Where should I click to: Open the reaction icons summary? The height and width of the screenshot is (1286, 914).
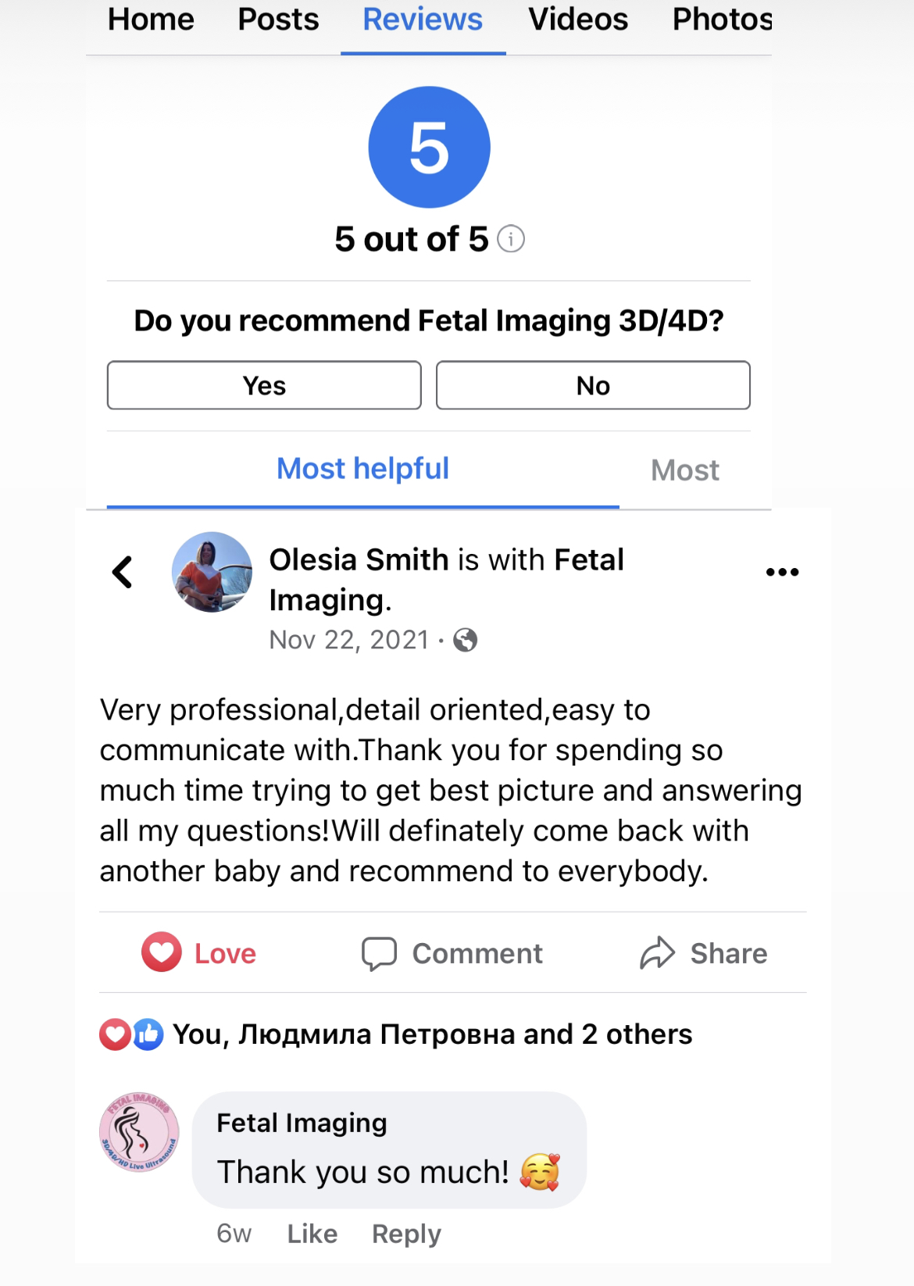click(x=131, y=1034)
